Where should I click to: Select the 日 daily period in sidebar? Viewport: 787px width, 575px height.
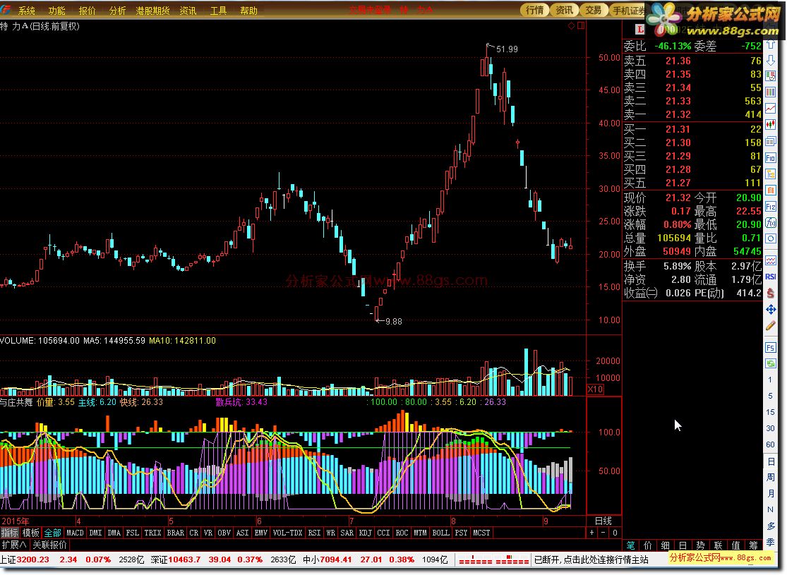click(x=771, y=461)
